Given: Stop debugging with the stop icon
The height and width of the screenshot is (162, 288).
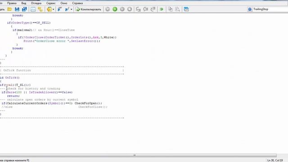Looking at the screenshot, I should point(130,9).
